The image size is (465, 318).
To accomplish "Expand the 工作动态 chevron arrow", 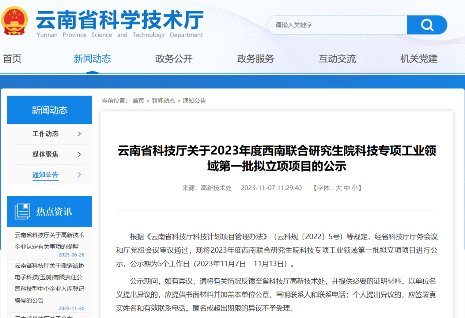I will (79, 134).
